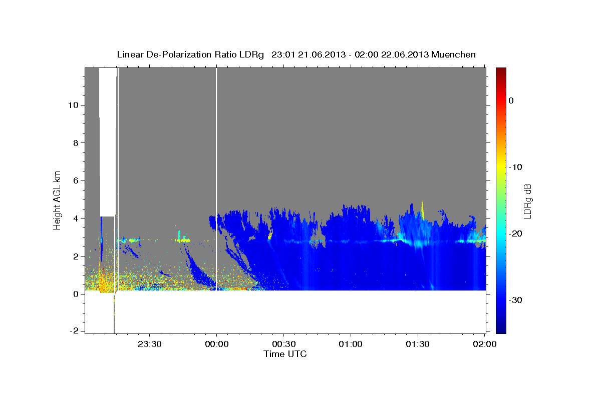Screen dimensions: 601x400
Task: Click the 02:00 time tick label
Action: coord(485,344)
